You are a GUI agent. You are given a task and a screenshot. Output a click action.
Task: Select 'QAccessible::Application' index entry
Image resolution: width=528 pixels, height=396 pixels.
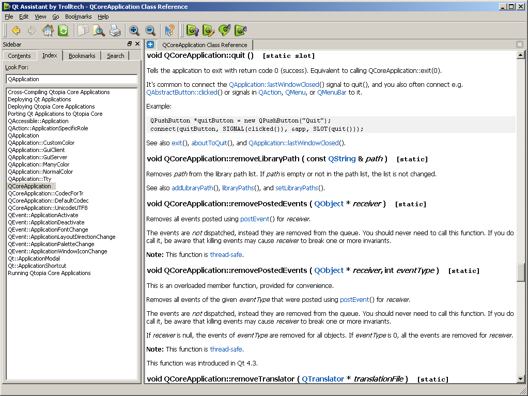pos(38,121)
